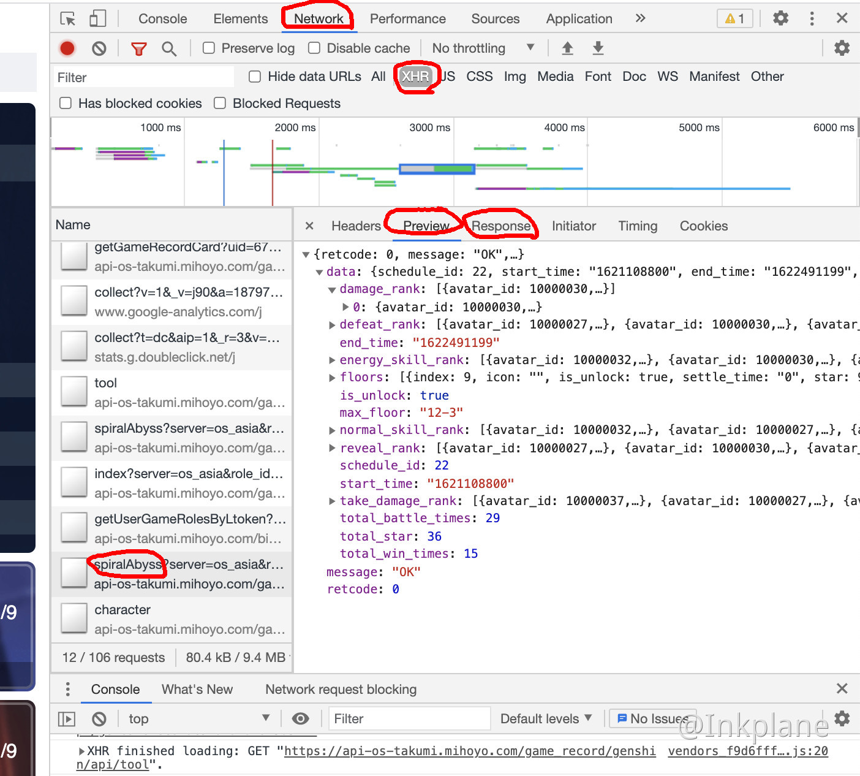Click the No Issues button
This screenshot has height=776, width=860.
(652, 719)
